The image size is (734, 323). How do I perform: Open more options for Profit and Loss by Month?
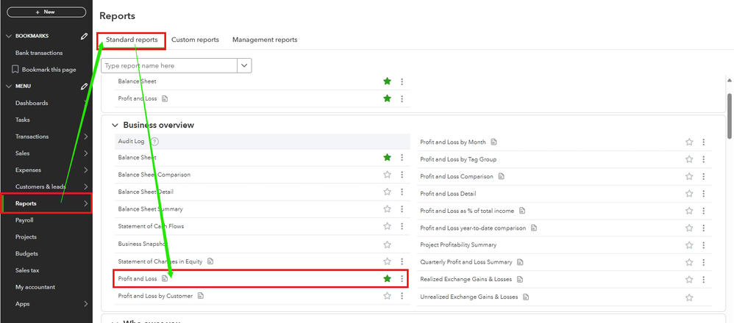coord(703,142)
